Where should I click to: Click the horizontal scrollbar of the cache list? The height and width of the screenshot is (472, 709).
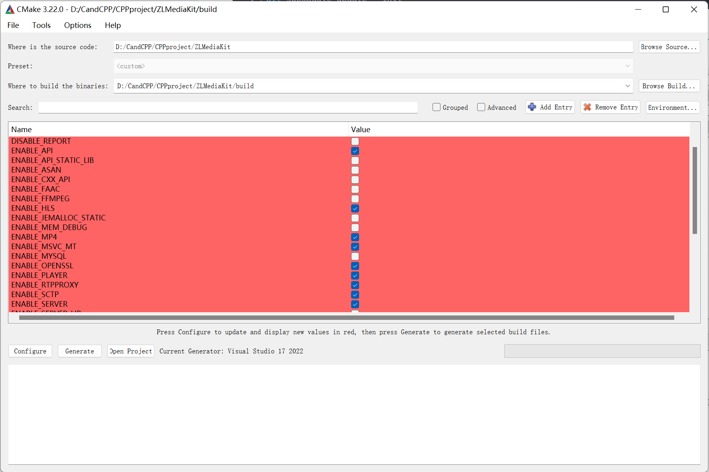point(346,318)
